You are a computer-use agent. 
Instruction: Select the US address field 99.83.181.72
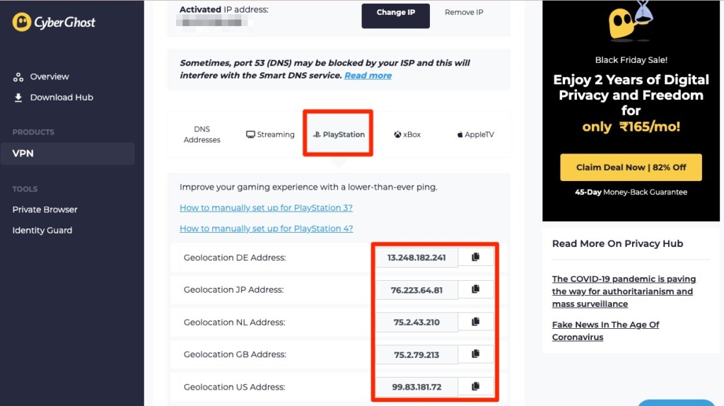pyautogui.click(x=416, y=387)
